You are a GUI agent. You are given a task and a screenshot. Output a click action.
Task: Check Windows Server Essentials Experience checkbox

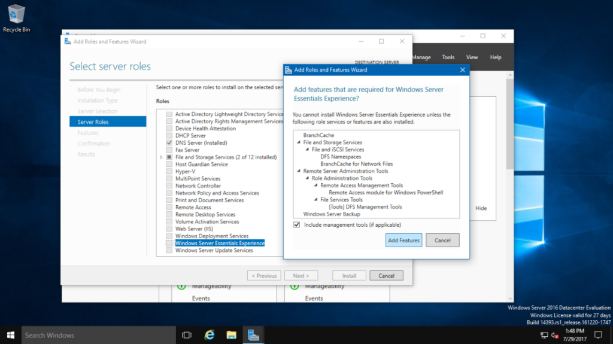point(169,243)
